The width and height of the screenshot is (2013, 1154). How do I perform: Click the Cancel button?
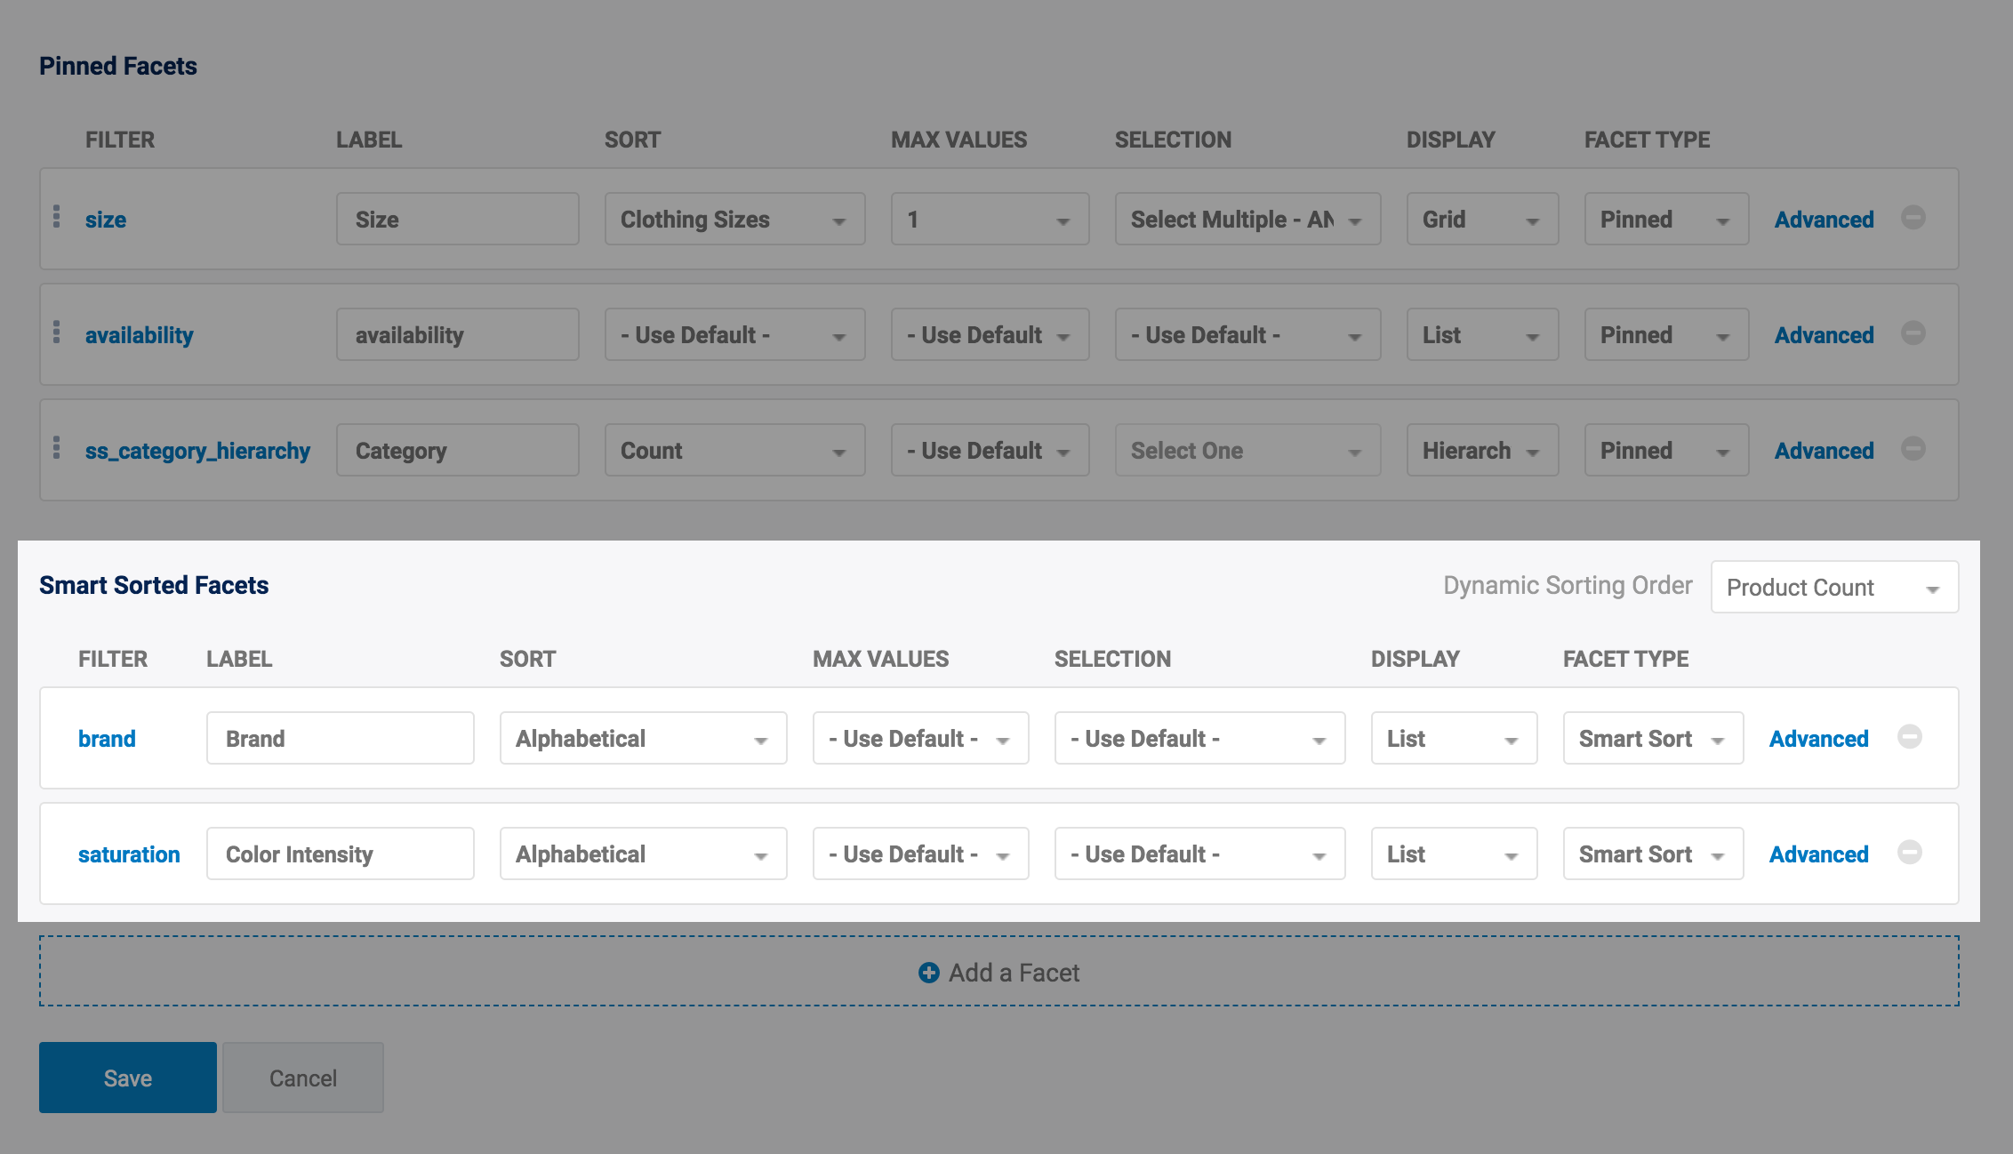302,1078
